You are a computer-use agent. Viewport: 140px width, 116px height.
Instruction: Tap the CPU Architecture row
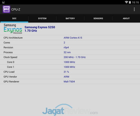[70, 38]
